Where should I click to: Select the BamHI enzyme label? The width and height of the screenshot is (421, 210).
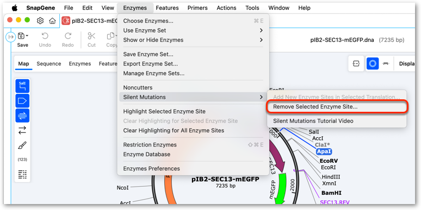click(331, 193)
